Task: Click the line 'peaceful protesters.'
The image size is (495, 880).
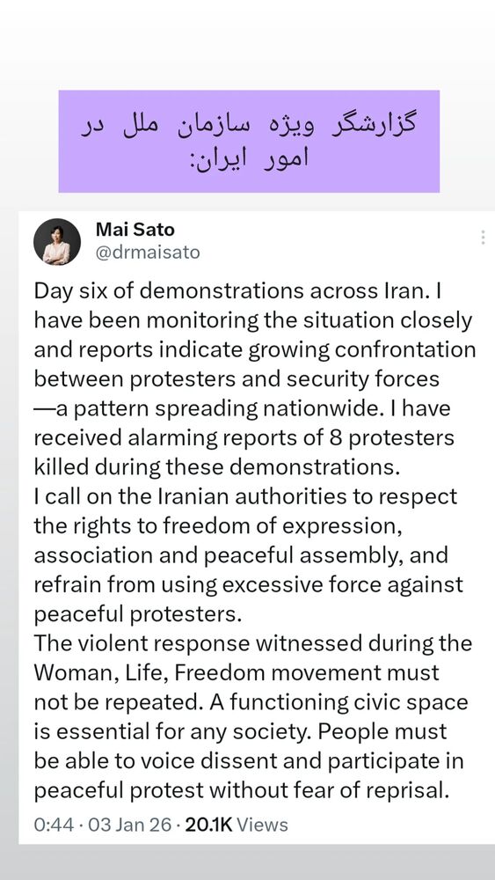Action: (138, 613)
